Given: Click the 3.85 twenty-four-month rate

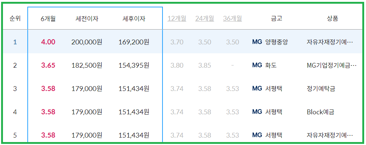Looking at the screenshot, I should [x=205, y=65].
